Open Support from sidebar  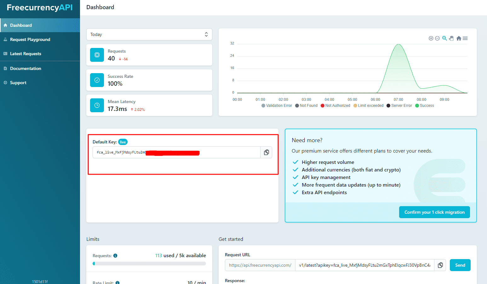tap(40, 83)
